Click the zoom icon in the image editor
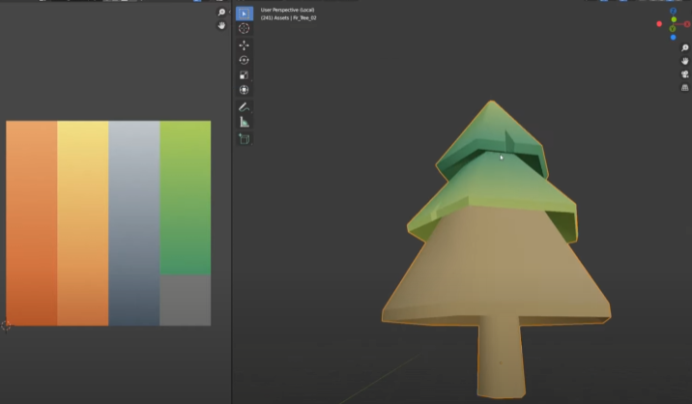 click(x=221, y=13)
